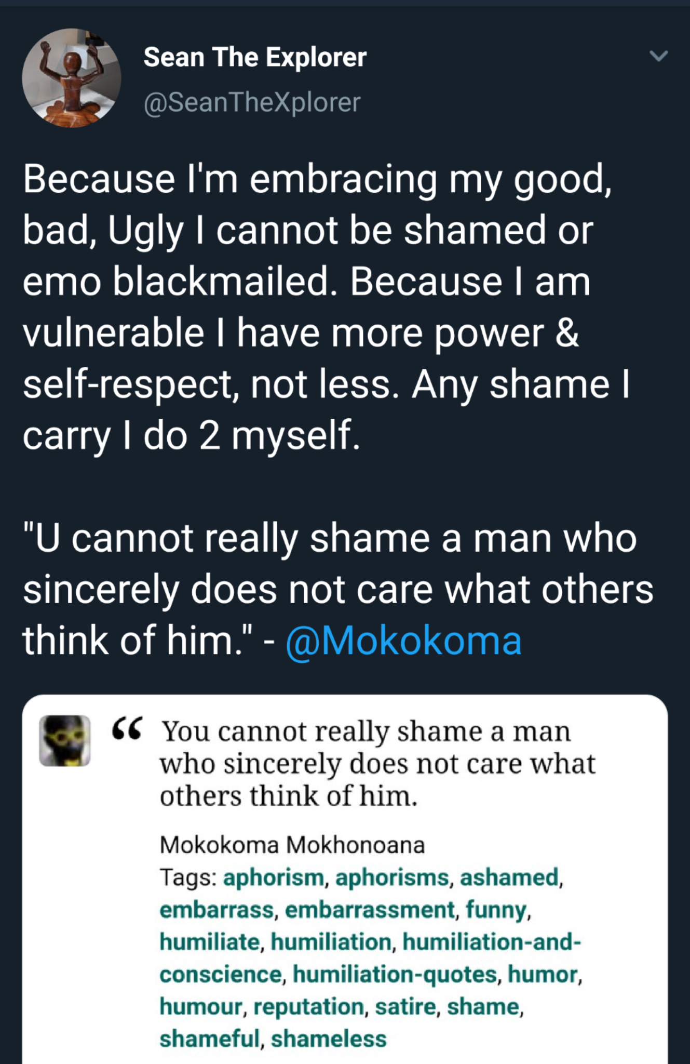Viewport: 690px width, 1064px height.
Task: Open the Sean The Explorer display name
Action: pyautogui.click(x=255, y=57)
